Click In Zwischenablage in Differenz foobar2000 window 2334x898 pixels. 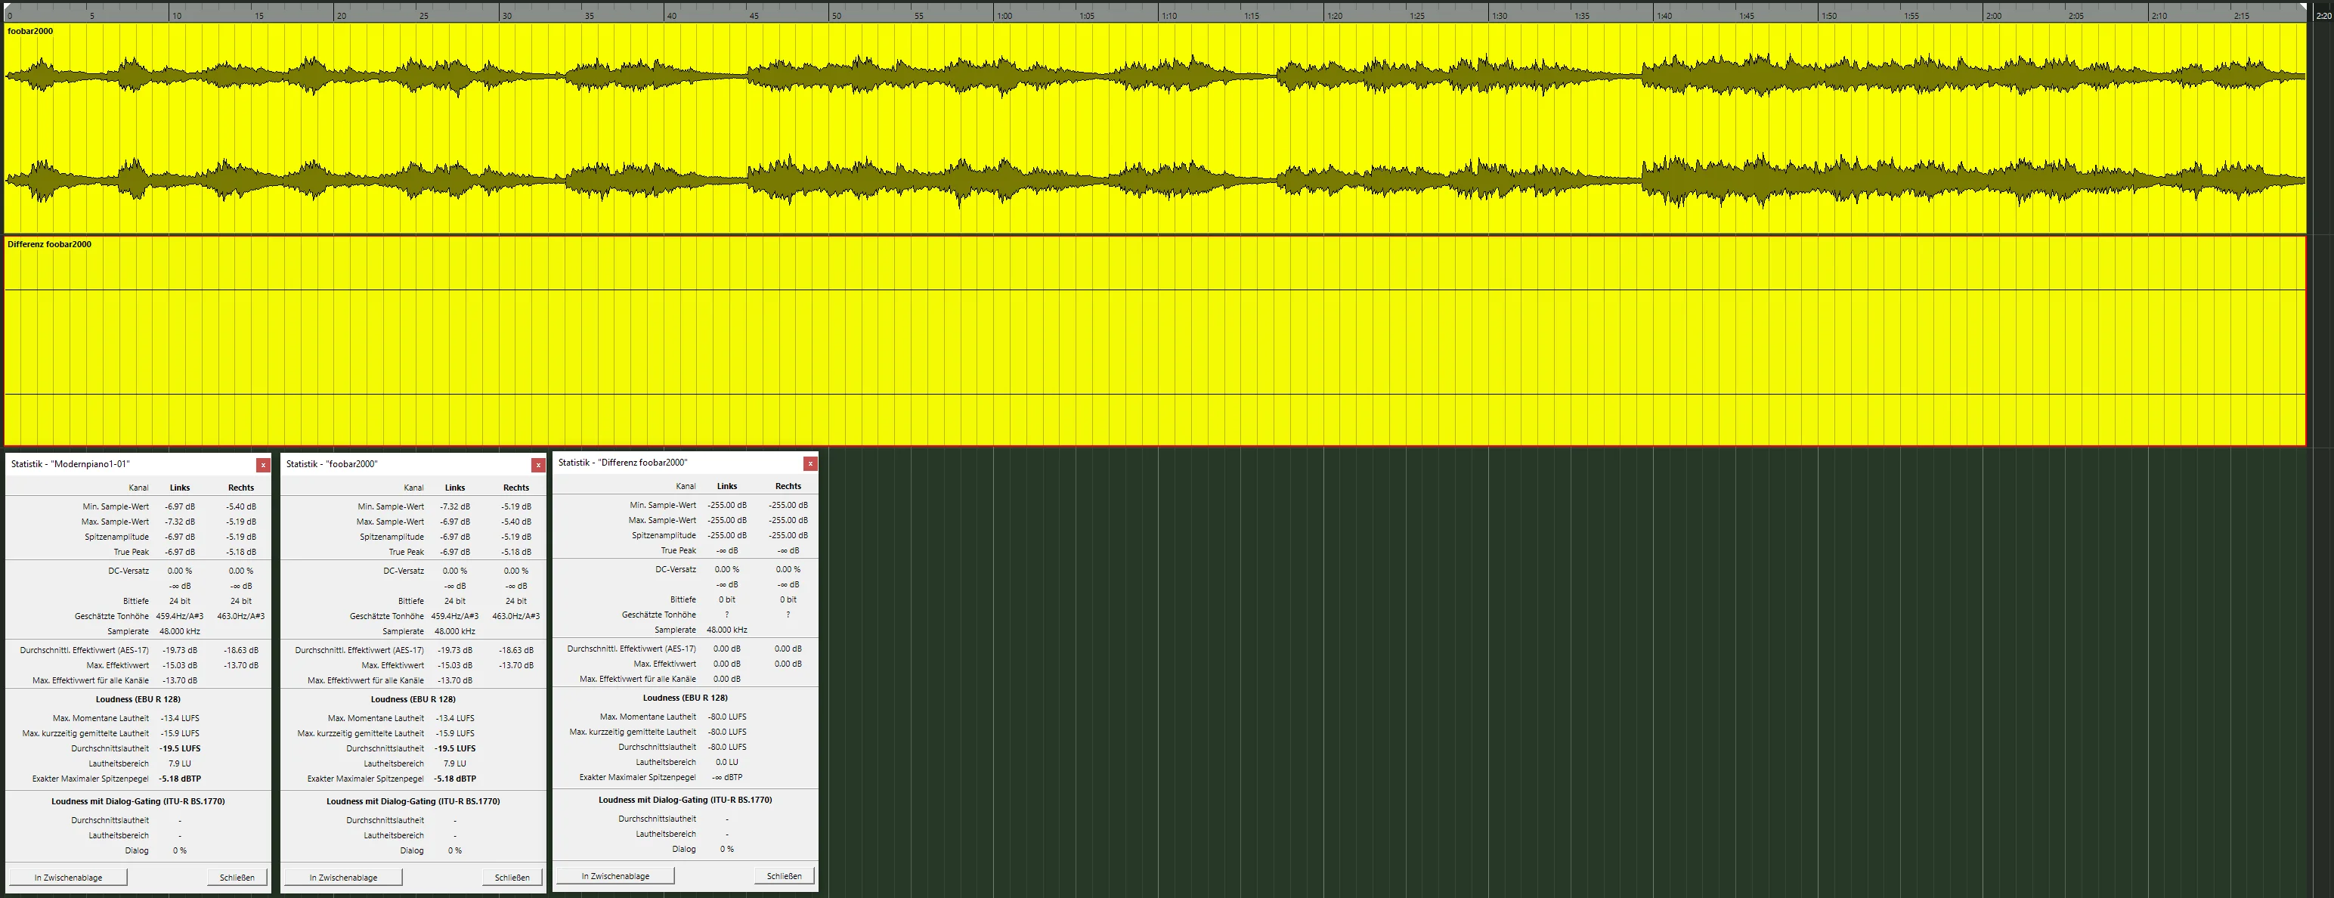pyautogui.click(x=615, y=875)
